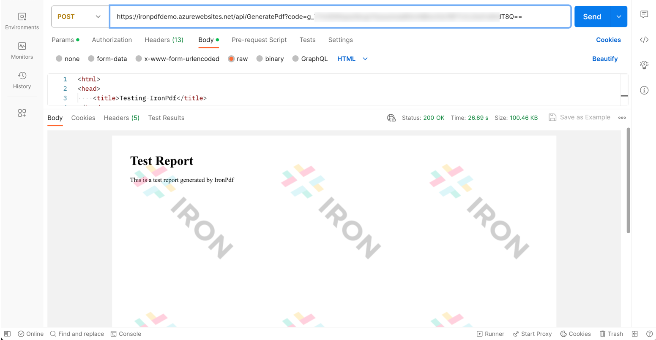656x340 pixels.
Task: Open the code snippet icon in right sidebar
Action: click(644, 40)
